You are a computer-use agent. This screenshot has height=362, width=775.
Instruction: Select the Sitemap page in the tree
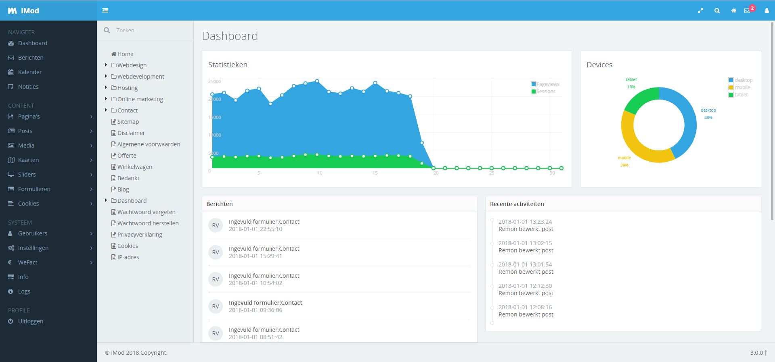(125, 122)
